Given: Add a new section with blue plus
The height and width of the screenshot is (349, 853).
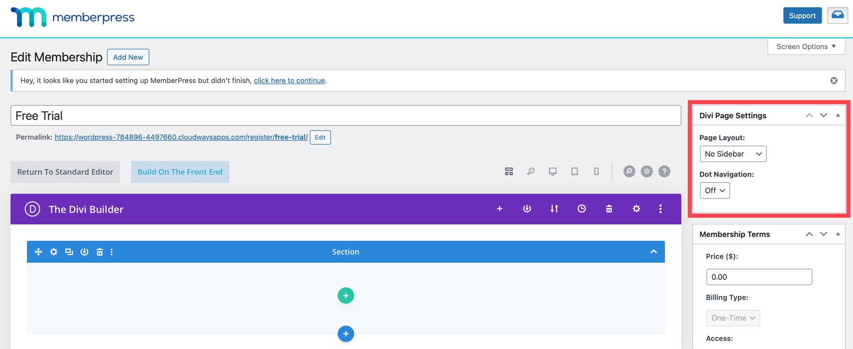Looking at the screenshot, I should point(346,334).
